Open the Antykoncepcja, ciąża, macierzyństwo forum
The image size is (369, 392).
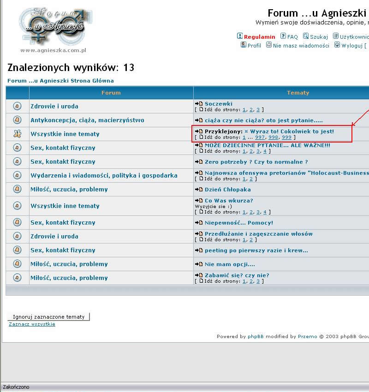point(87,120)
